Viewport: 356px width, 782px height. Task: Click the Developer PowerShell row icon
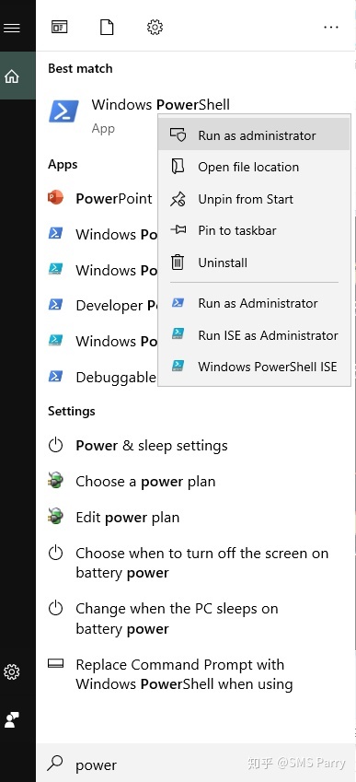[x=55, y=305]
